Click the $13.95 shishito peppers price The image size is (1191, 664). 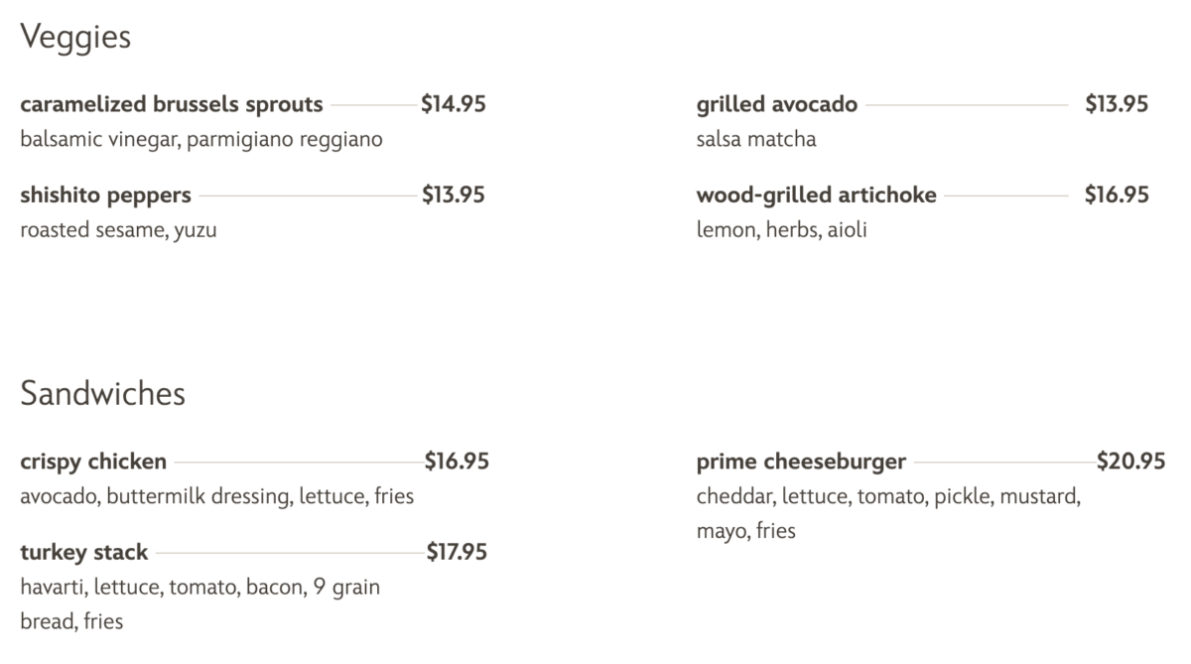coord(454,196)
